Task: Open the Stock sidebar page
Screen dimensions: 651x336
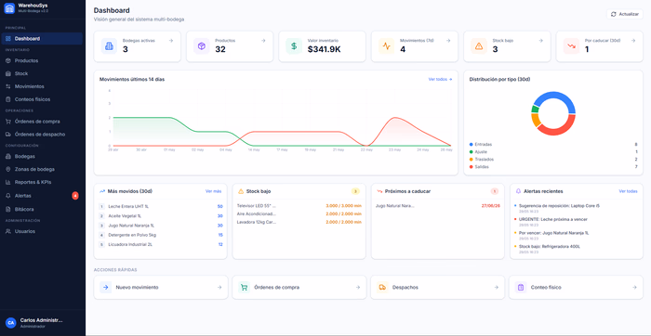Action: (x=43, y=73)
